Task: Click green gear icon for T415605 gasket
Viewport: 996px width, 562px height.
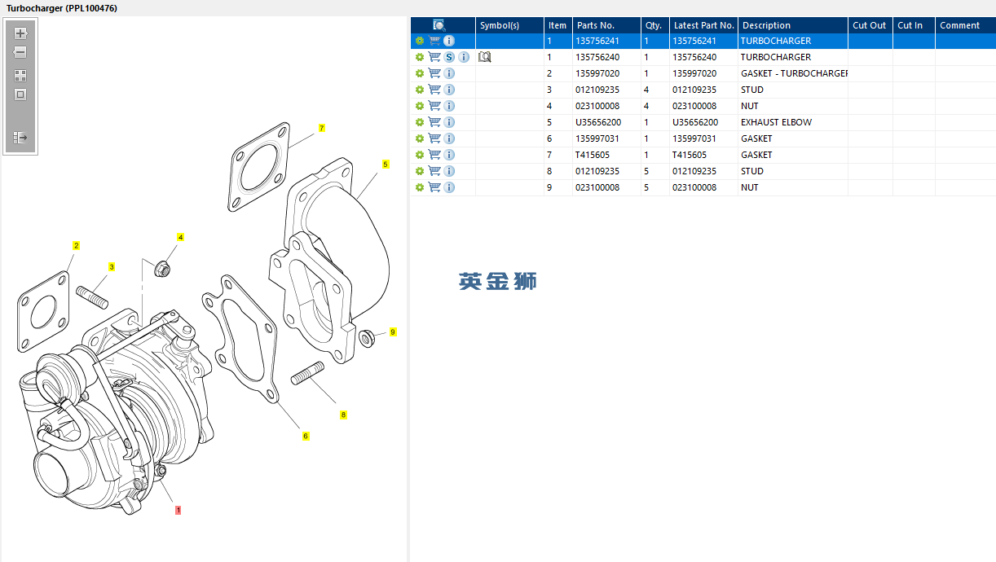Action: click(x=420, y=155)
